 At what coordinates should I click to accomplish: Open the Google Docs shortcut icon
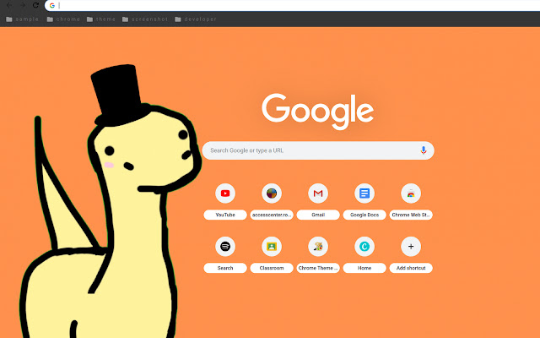364,194
